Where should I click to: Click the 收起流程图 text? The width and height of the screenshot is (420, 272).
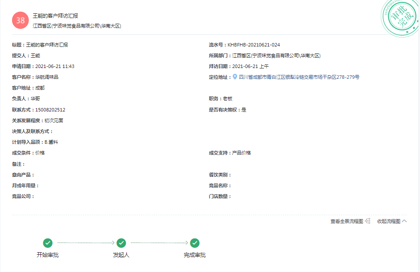coord(389,221)
